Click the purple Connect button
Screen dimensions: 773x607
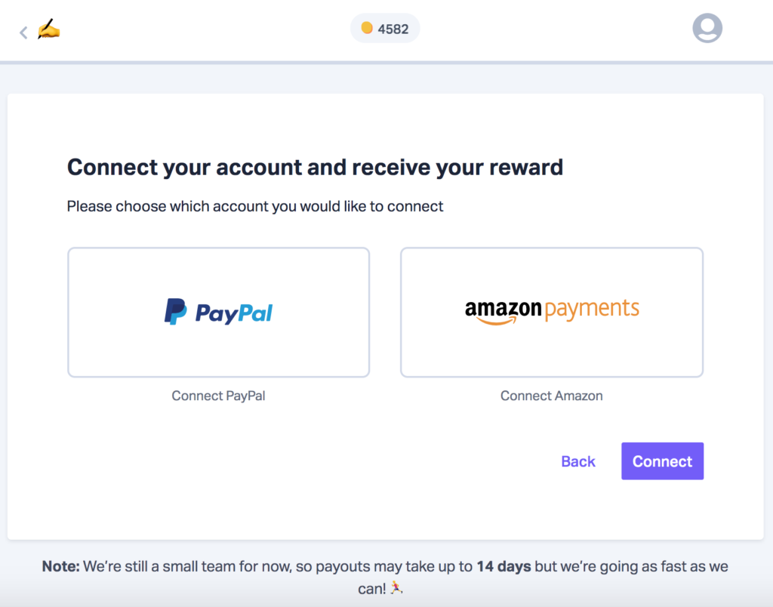point(662,461)
